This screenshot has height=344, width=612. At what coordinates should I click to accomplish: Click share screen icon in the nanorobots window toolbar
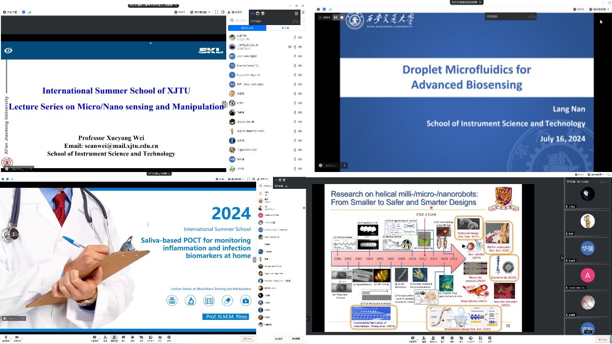(412, 339)
